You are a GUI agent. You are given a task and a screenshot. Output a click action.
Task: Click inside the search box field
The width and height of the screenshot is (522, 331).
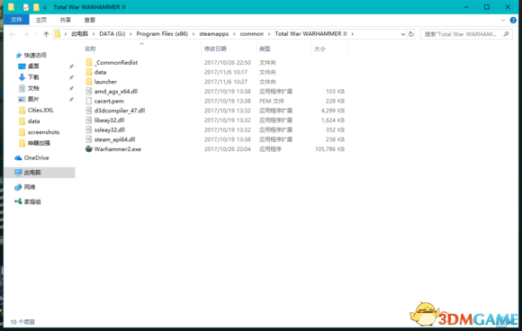(461, 34)
